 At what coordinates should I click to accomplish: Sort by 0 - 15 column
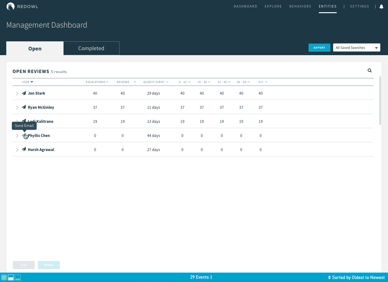tap(185, 82)
